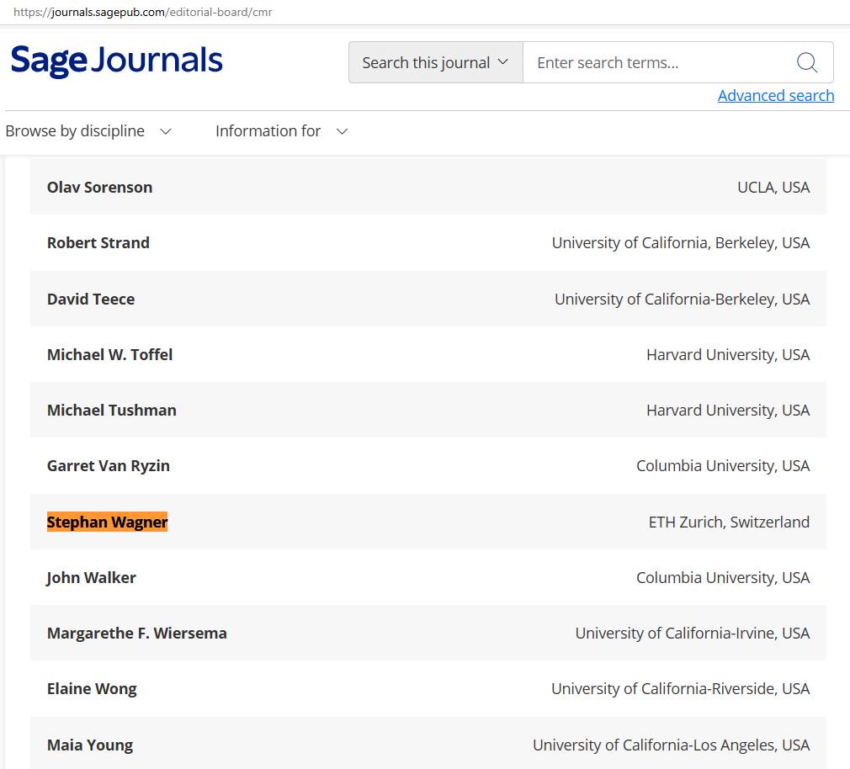The image size is (850, 769).
Task: Select the name Olav Sorenson
Action: click(x=100, y=187)
